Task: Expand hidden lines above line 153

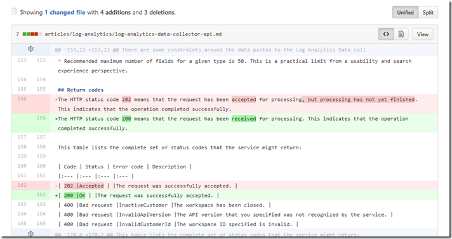Action: coord(30,50)
